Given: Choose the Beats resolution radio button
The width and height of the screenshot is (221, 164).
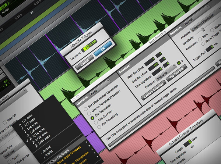Looking at the screenshot, I should (212, 30).
